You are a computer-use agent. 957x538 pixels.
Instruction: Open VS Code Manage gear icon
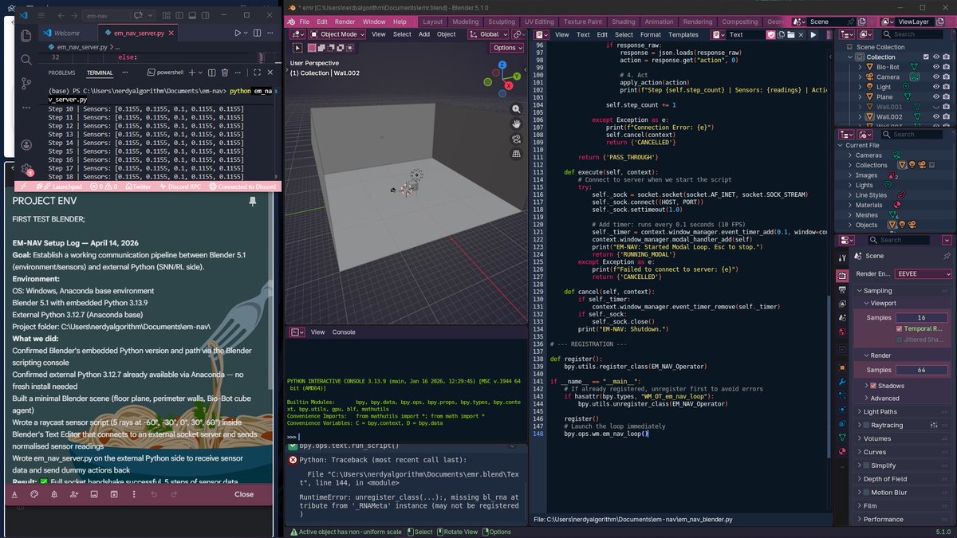pos(26,170)
